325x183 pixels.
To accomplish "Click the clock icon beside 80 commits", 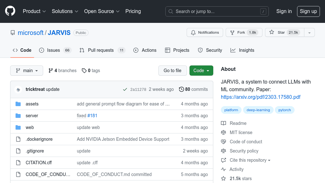I will pyautogui.click(x=181, y=89).
